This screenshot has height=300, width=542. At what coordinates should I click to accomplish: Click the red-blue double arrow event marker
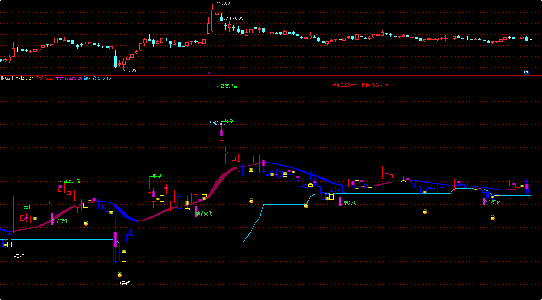208,73
